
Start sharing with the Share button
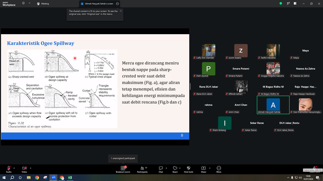[203, 169]
